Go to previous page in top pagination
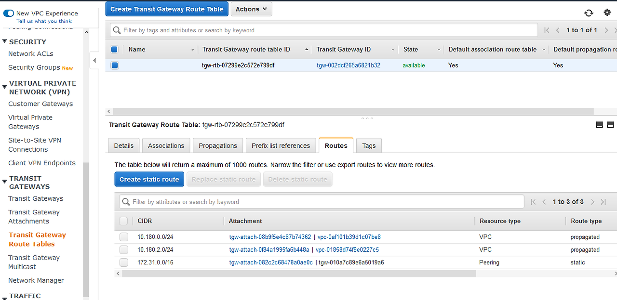The width and height of the screenshot is (617, 300). [558, 30]
